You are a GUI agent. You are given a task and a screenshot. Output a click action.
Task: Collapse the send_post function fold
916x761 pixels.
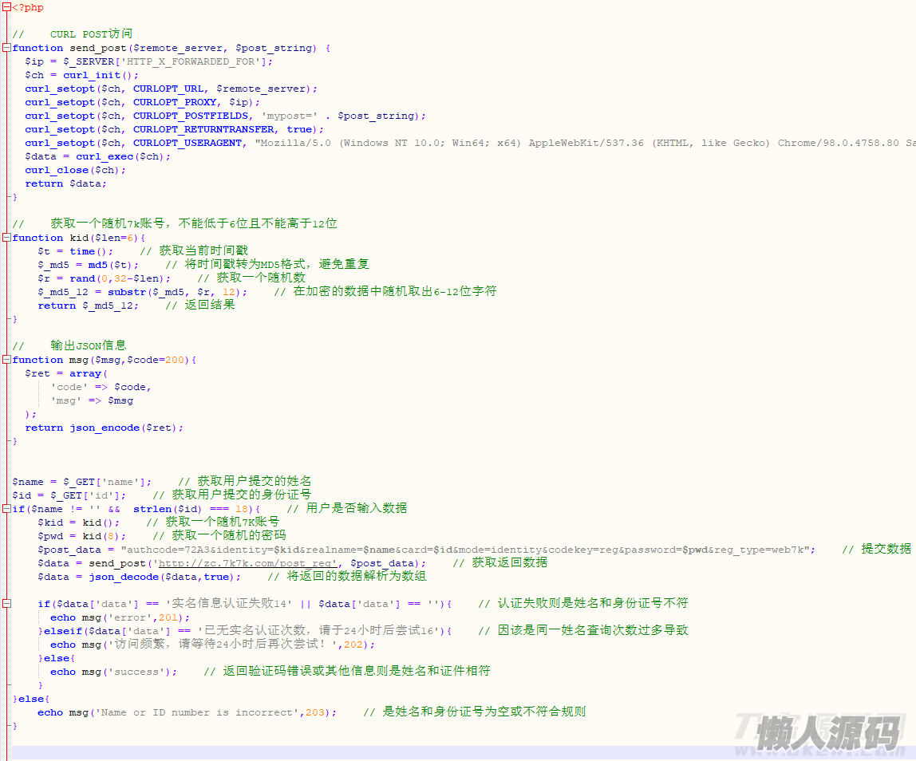click(x=6, y=48)
